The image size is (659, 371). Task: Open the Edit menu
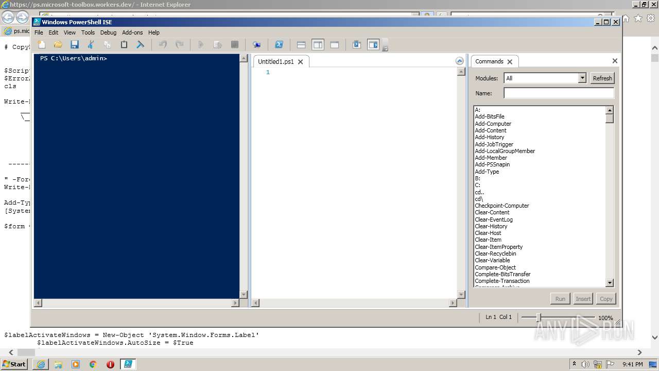[54, 32]
